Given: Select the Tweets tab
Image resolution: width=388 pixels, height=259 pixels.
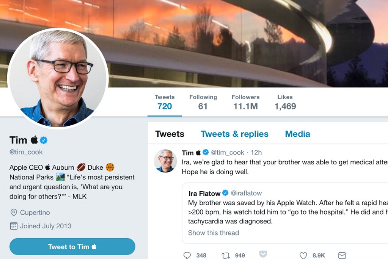Looking at the screenshot, I should [169, 134].
